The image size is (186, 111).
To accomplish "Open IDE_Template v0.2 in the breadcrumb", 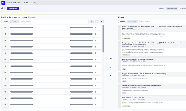I will (18, 3).
